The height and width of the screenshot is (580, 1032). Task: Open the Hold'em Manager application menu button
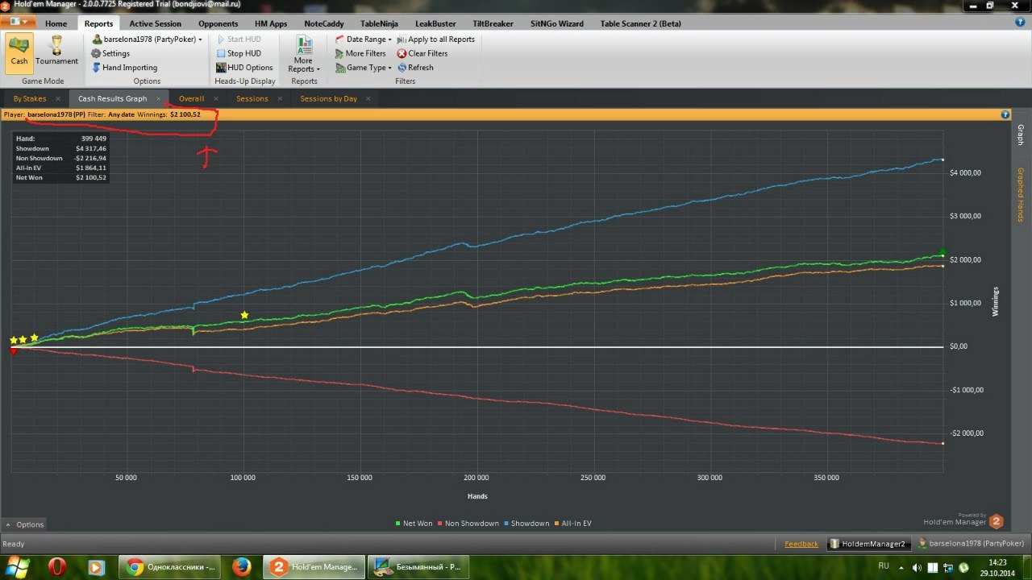click(x=18, y=23)
